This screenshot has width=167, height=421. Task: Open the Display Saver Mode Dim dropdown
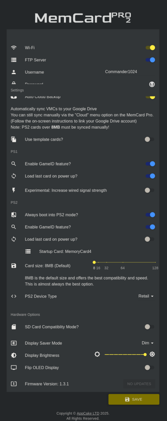[x=148, y=343]
